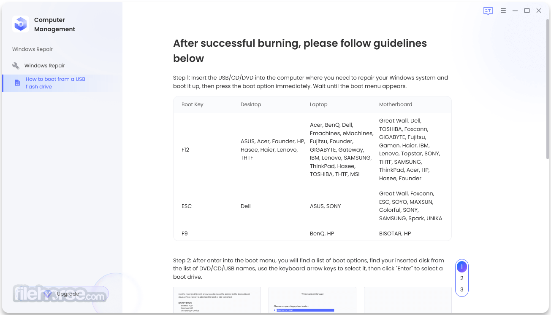Click the F12 motherboard cell starting with Great Wall, Dell
551x315 pixels.
coord(410,149)
